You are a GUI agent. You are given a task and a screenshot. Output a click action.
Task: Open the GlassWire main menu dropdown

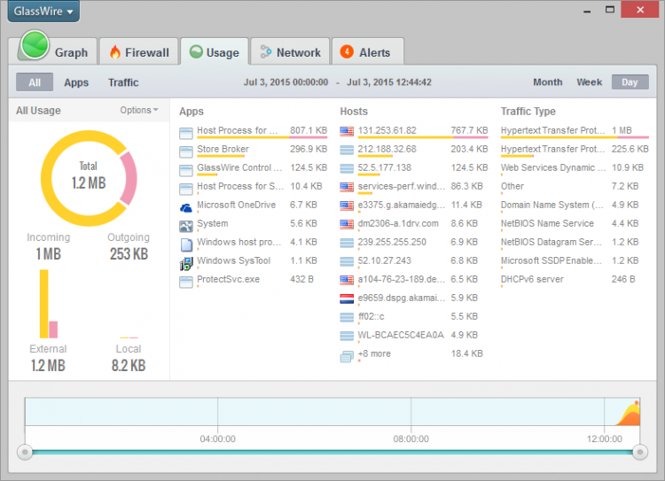(43, 12)
